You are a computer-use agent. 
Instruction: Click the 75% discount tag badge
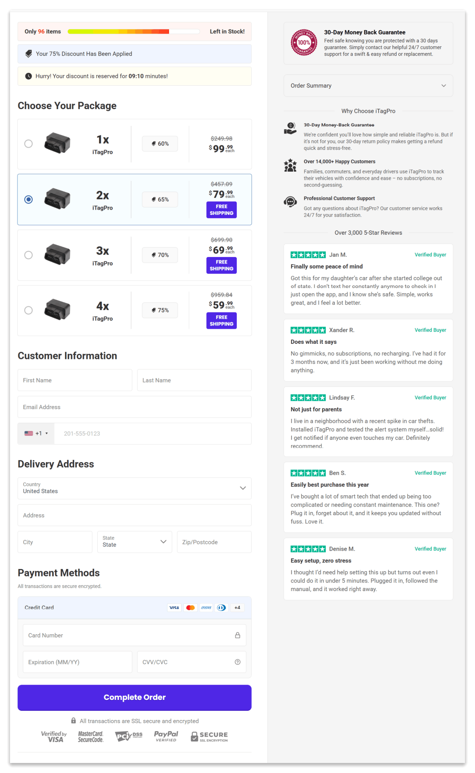tap(160, 310)
